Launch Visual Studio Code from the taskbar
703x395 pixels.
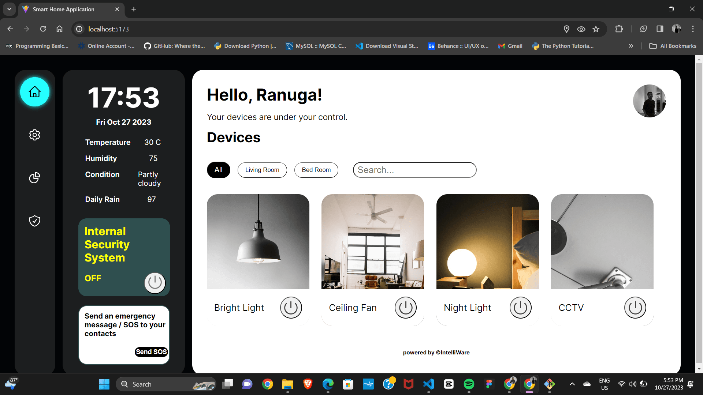pyautogui.click(x=428, y=384)
